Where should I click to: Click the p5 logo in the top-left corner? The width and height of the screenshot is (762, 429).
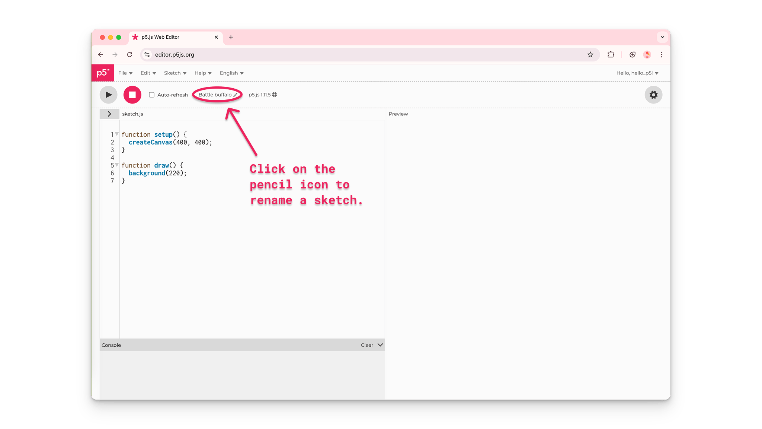(102, 73)
